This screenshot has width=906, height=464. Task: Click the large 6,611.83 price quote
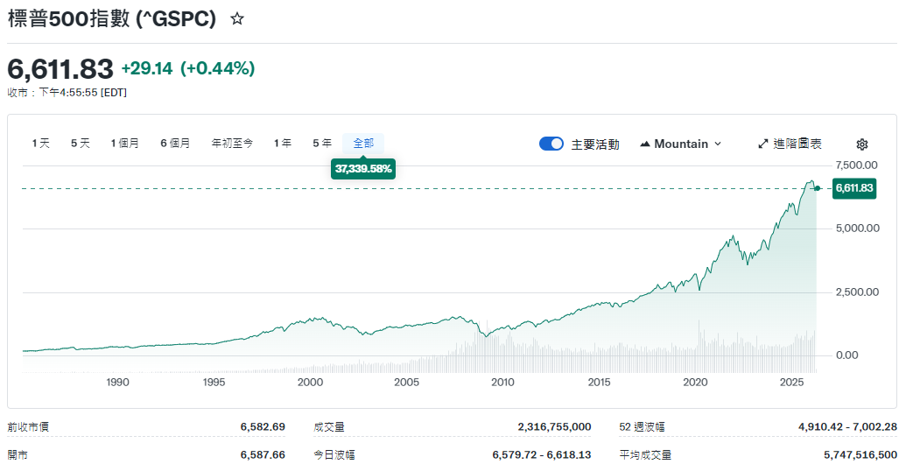pyautogui.click(x=60, y=69)
